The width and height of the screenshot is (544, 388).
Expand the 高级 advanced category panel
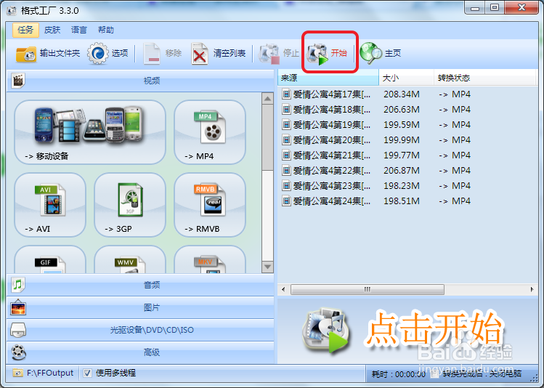pos(140,352)
